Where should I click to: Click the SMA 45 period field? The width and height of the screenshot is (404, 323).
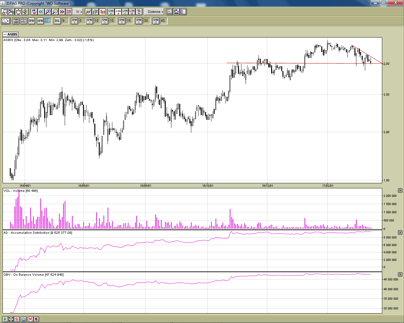coord(163,21)
